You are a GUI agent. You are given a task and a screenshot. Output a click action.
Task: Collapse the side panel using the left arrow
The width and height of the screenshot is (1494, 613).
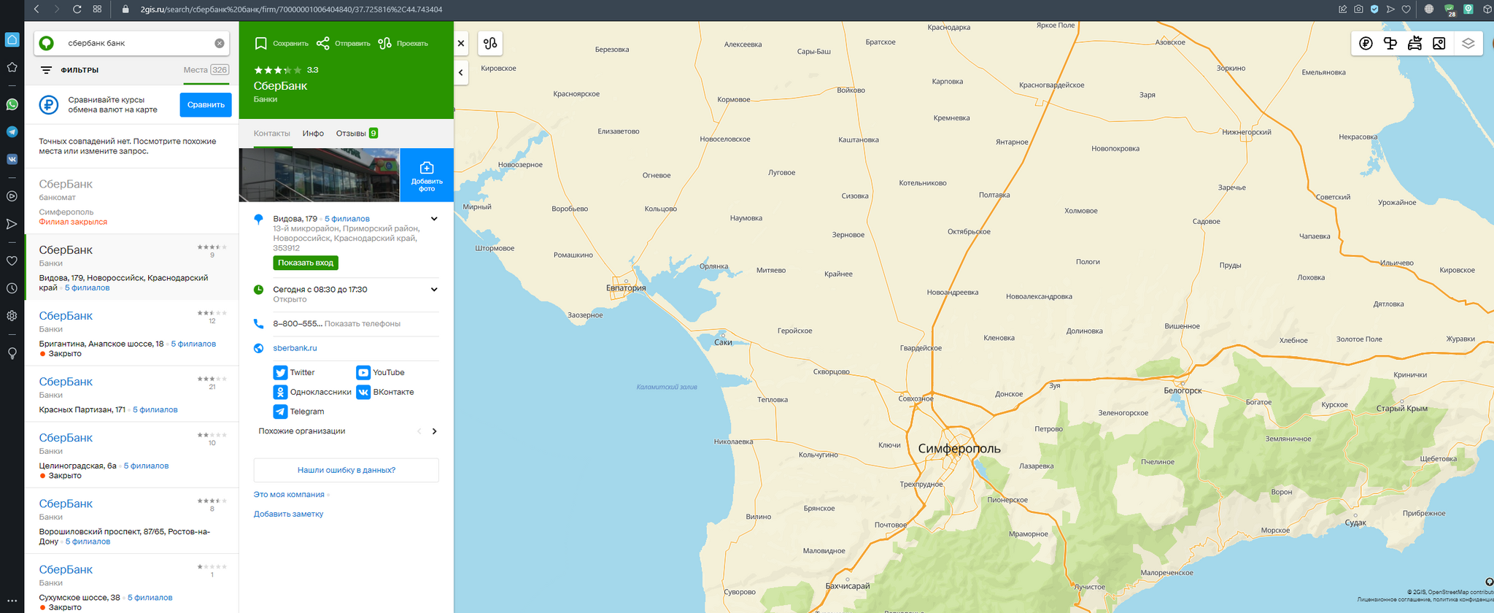[x=461, y=72]
